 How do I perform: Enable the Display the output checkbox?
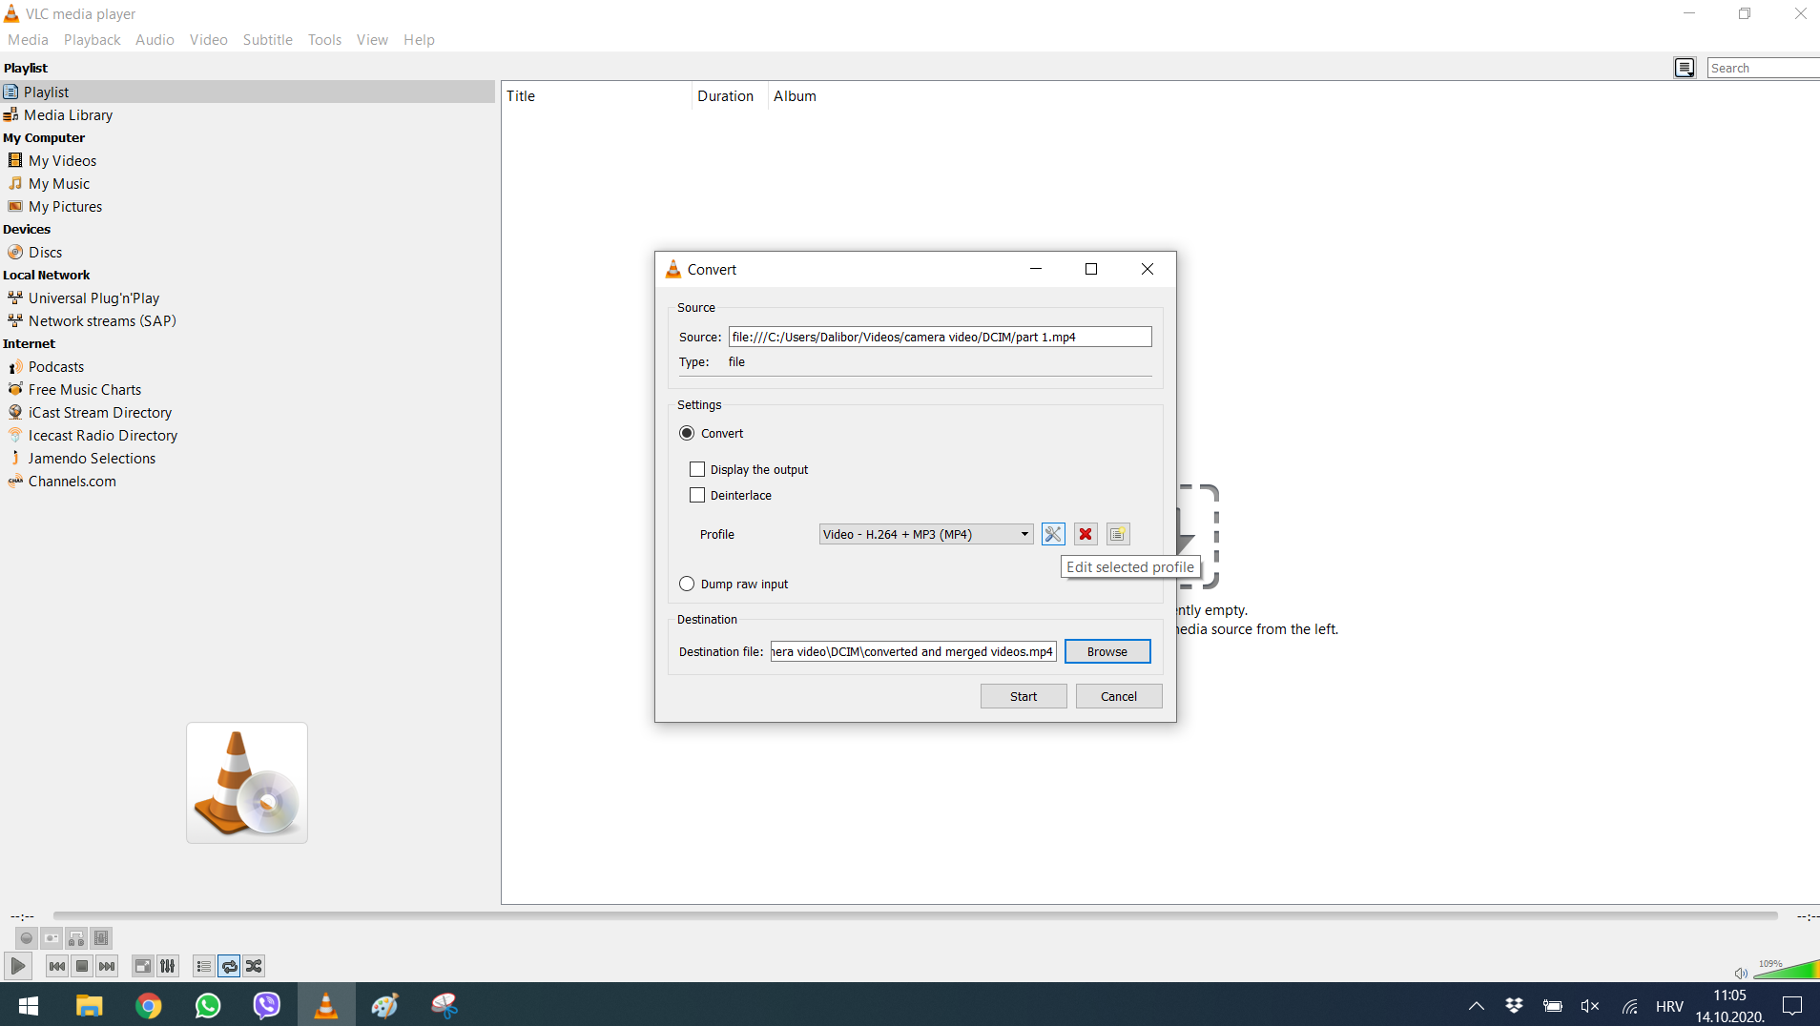point(697,468)
